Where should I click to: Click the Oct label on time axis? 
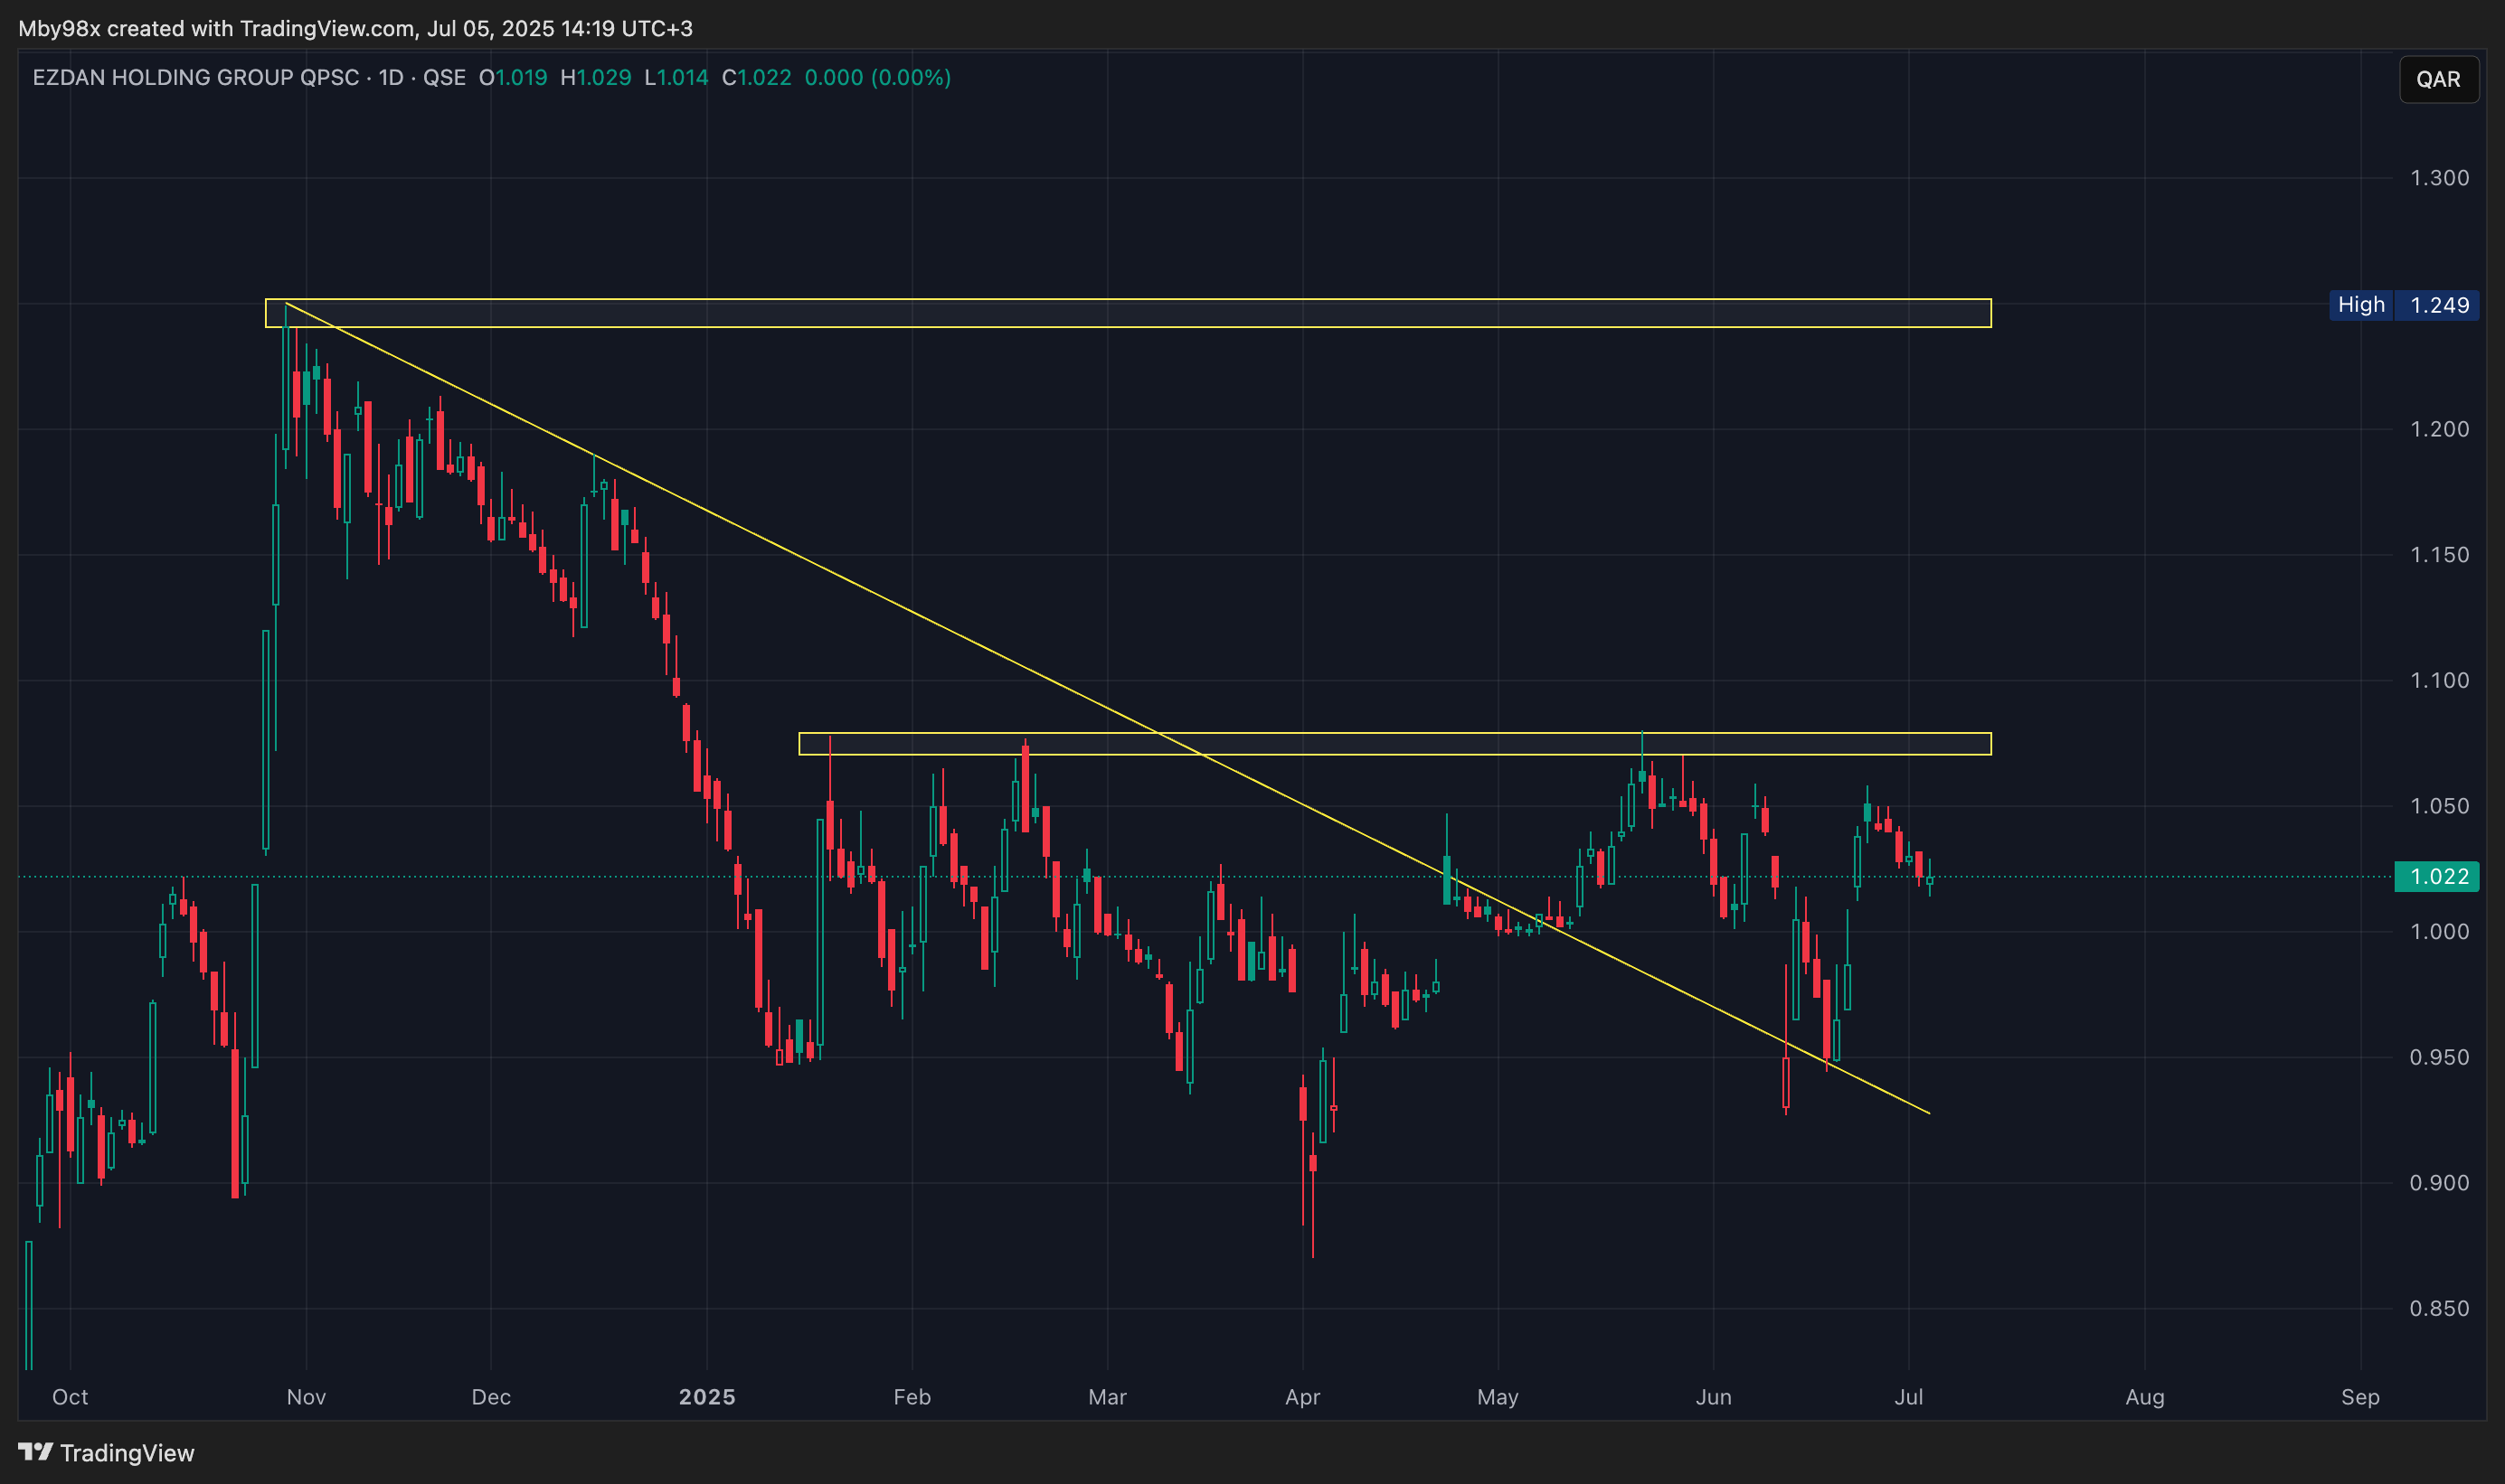pyautogui.click(x=70, y=1397)
